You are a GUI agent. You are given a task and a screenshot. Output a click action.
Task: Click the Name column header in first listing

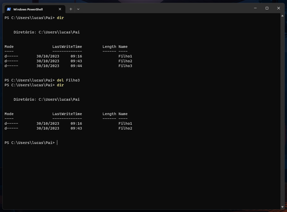[123, 47]
